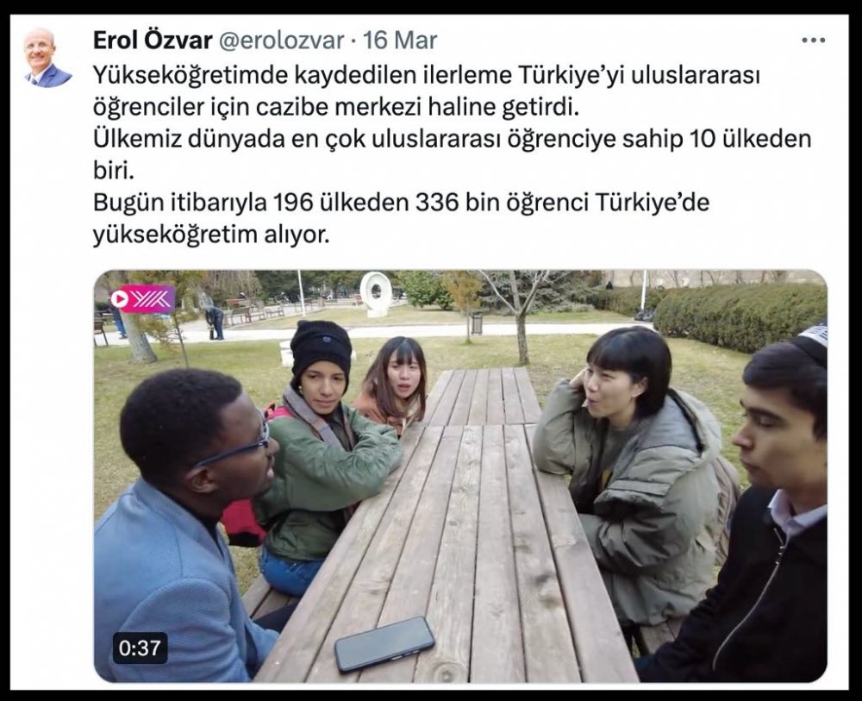
Task: Click the words yükseköğretim alıyor
Action: point(211,235)
